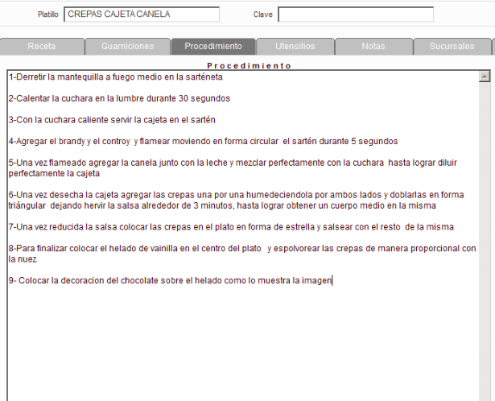Switch to the Receta tab
Viewport: 495px width, 401px height.
[42, 47]
